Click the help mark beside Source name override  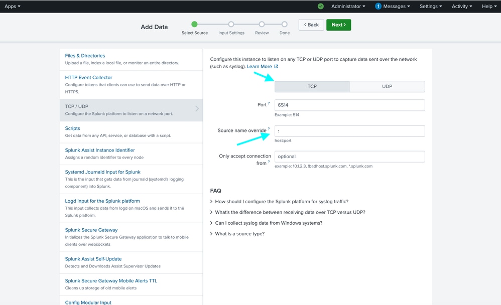click(269, 129)
